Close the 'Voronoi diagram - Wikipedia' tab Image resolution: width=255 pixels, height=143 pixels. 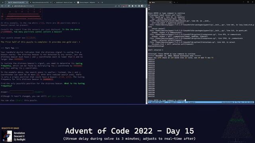[98, 2]
